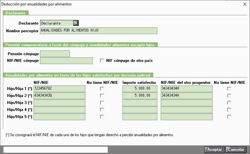
Task: Select Hijo/Hija 4 NIF/NIE field
Action: tap(59, 110)
